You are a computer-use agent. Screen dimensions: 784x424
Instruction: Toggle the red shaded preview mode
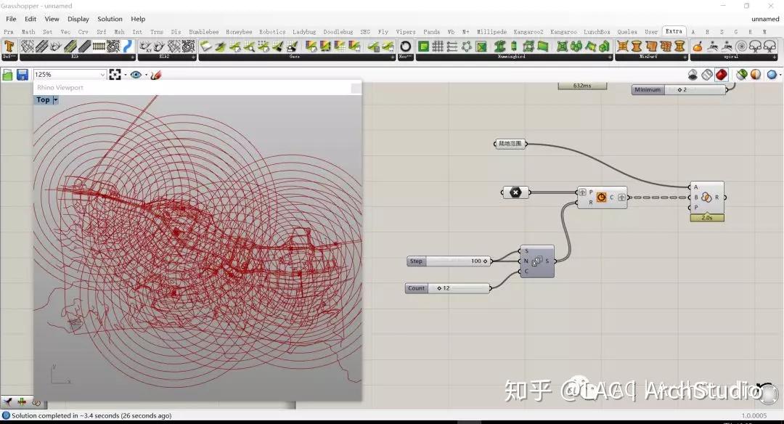coord(722,74)
